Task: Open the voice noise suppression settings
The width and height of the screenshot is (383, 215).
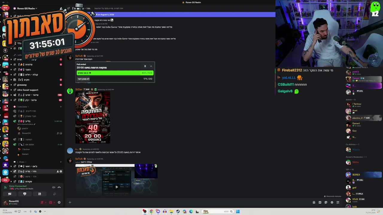Action: tap(54, 187)
